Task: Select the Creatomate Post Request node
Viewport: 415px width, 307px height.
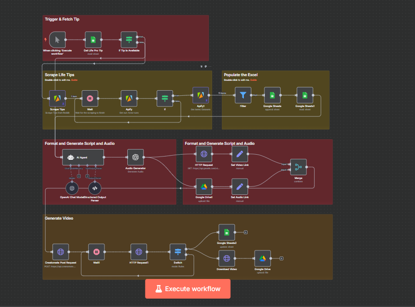Action: [x=61, y=252]
